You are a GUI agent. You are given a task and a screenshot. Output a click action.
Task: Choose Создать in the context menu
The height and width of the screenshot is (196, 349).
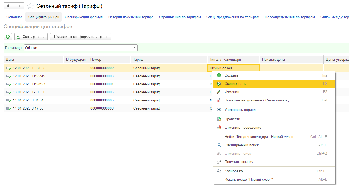pos(274,75)
